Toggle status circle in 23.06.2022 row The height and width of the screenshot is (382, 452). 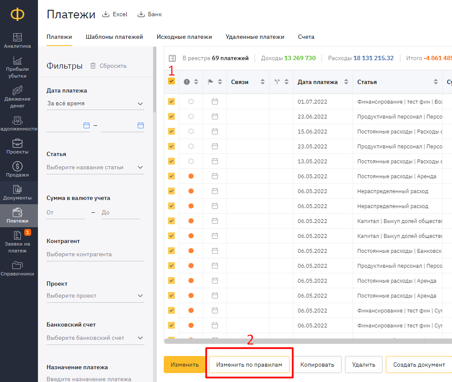191,116
